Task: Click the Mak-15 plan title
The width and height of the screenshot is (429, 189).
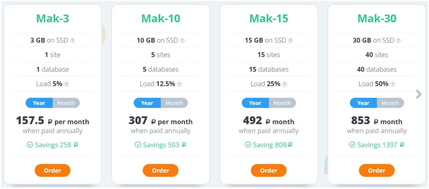Action: 269,18
